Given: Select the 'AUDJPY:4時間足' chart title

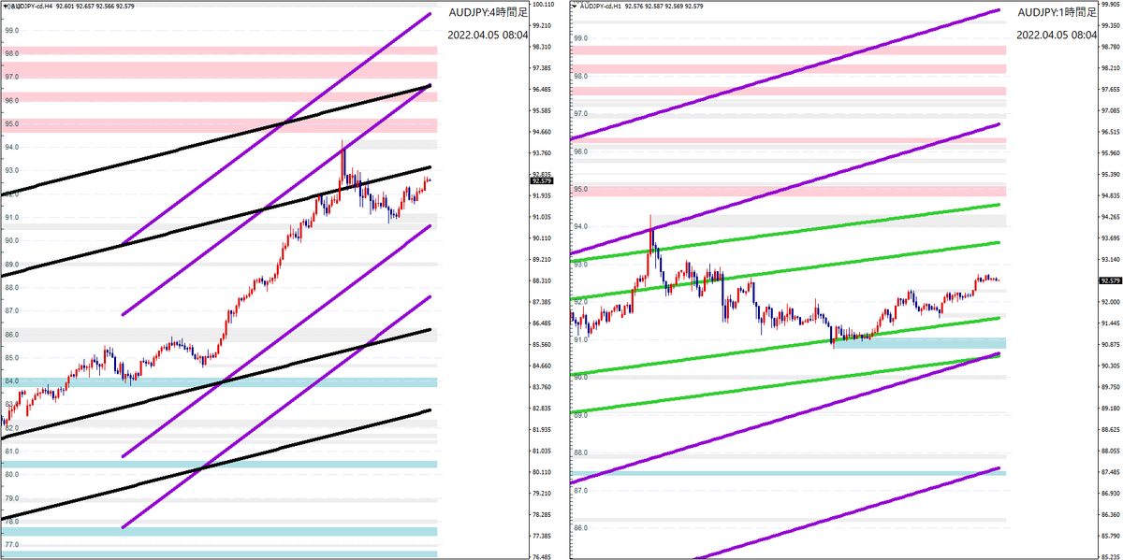Looking at the screenshot, I should [487, 13].
